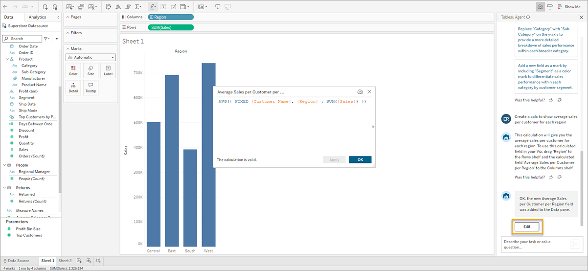The width and height of the screenshot is (588, 271).
Task: Collapse the Returns table section
Action: 4,188
